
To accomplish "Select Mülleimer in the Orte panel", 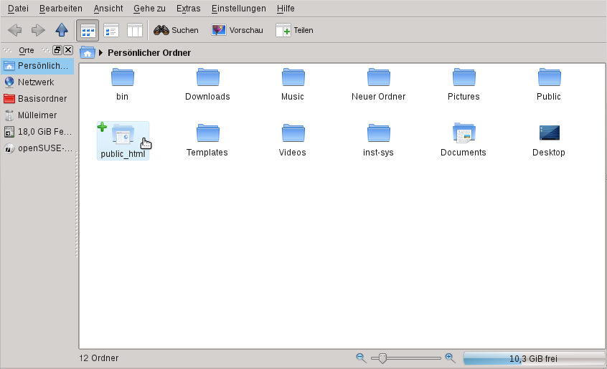I will 37,115.
